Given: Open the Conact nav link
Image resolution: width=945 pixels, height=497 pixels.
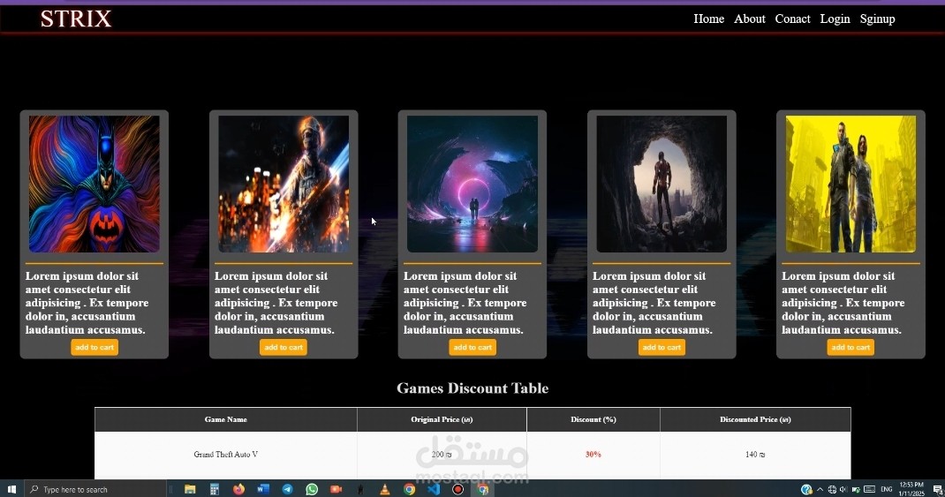Looking at the screenshot, I should [x=792, y=19].
